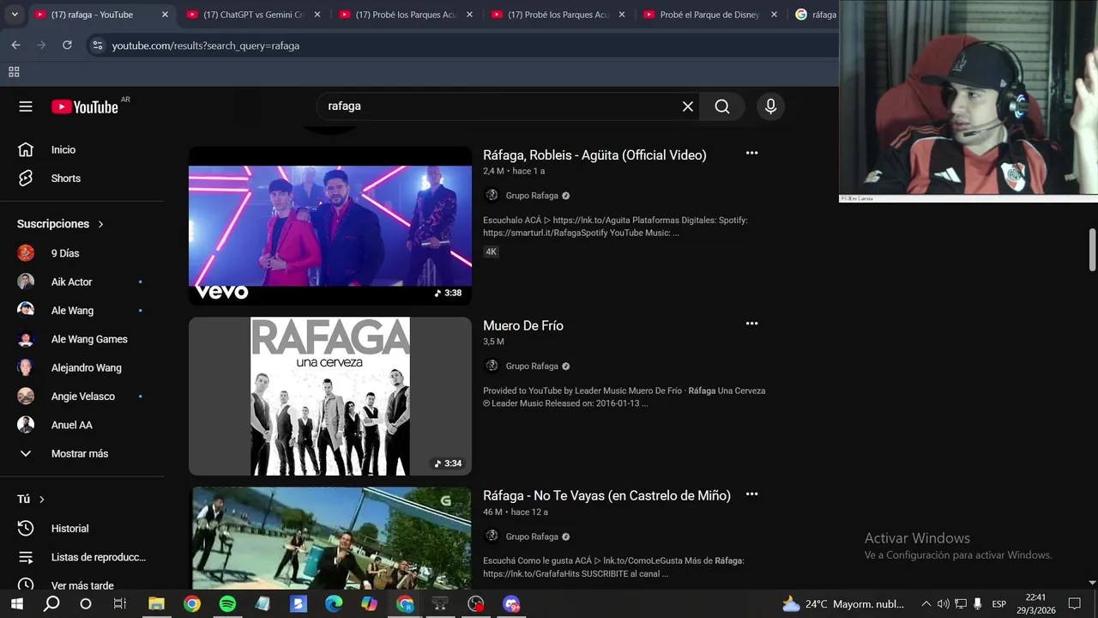
Task: Clear the search box with the X
Action: coord(688,106)
